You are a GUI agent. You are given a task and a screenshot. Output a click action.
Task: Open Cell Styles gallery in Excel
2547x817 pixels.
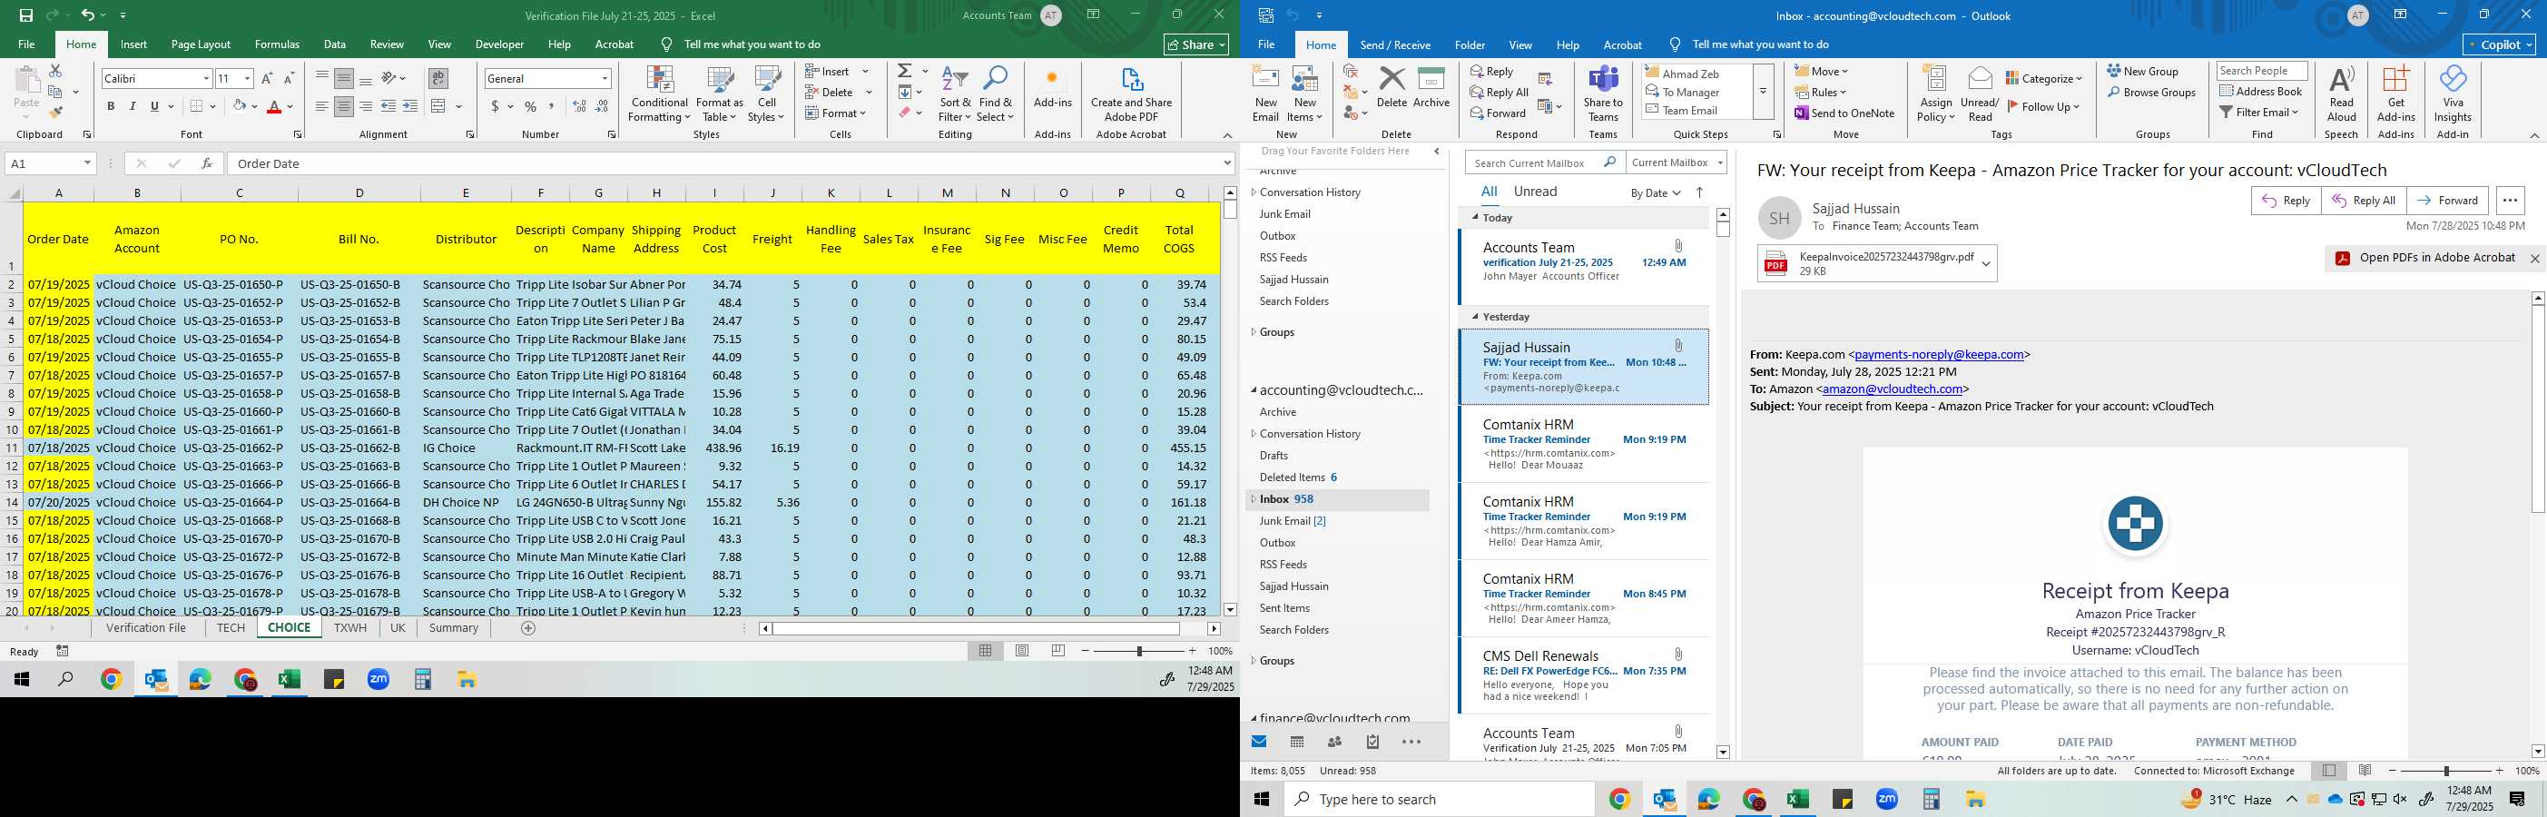(767, 94)
